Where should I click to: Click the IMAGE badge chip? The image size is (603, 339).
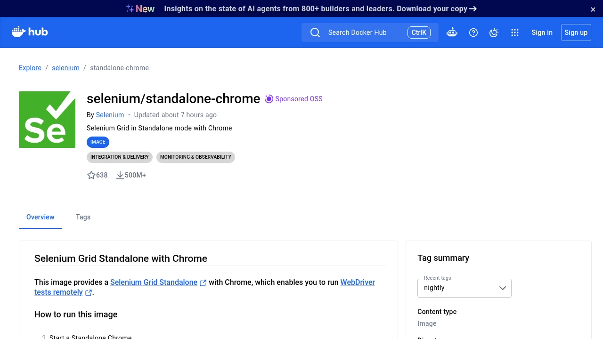[x=98, y=142]
